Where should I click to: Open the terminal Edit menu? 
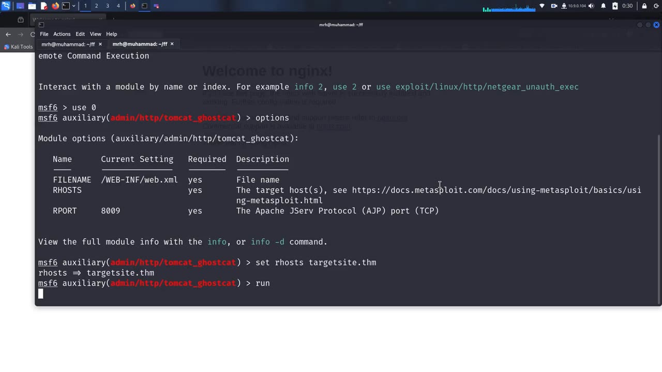click(x=80, y=34)
